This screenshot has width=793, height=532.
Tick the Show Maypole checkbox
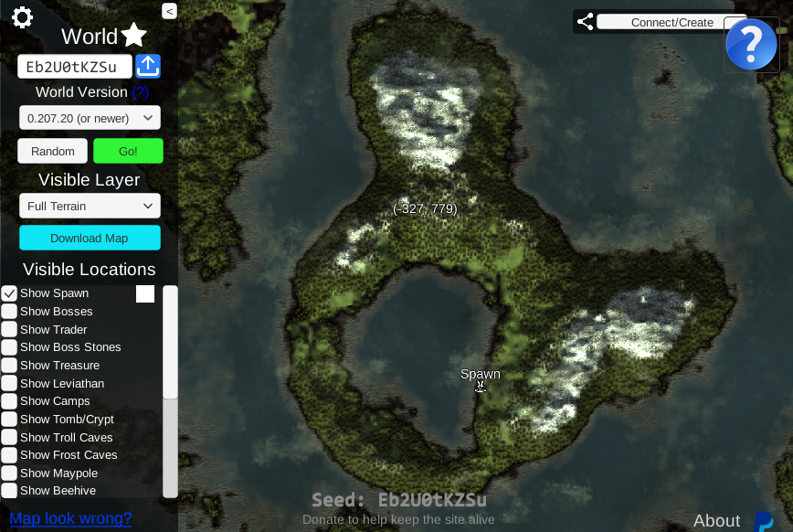pos(9,473)
